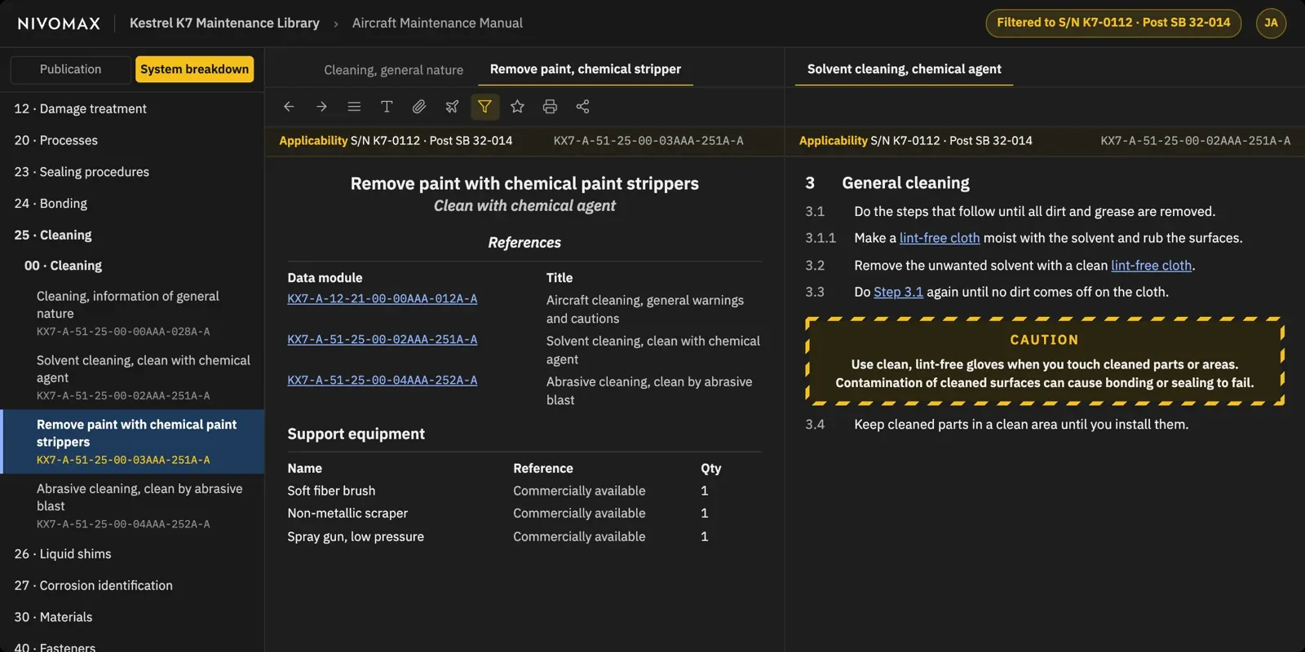Screen dimensions: 1305x652
Task: Open the lint-free cloth link in step 3.2
Action: click(x=1152, y=266)
